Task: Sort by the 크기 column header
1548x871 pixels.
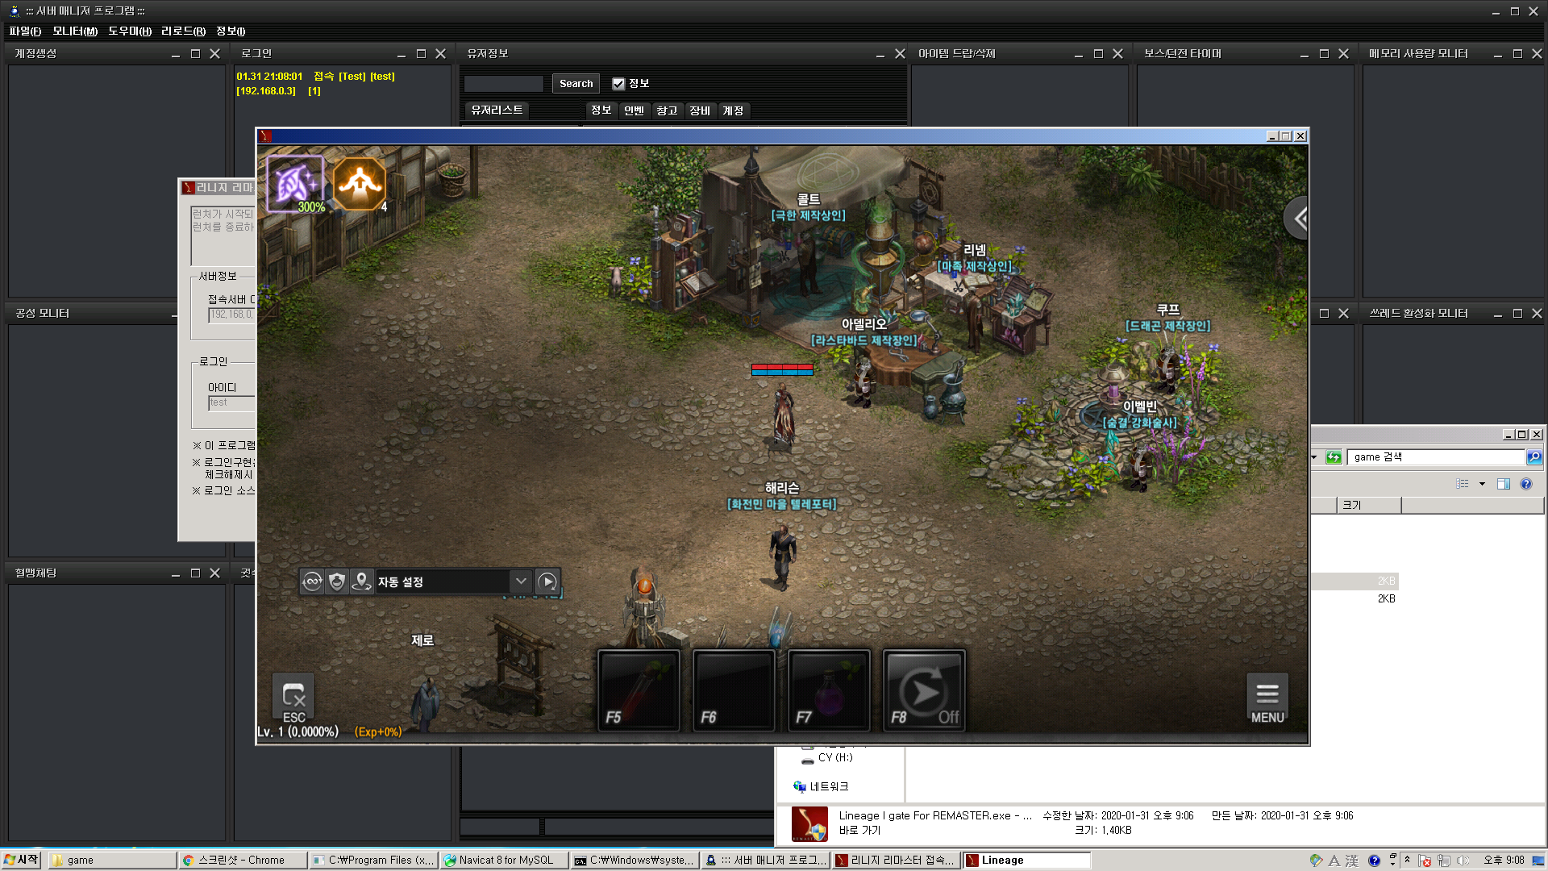Action: click(1369, 505)
